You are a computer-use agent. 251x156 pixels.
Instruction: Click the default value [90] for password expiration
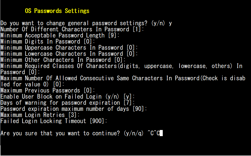[x=139, y=109]
